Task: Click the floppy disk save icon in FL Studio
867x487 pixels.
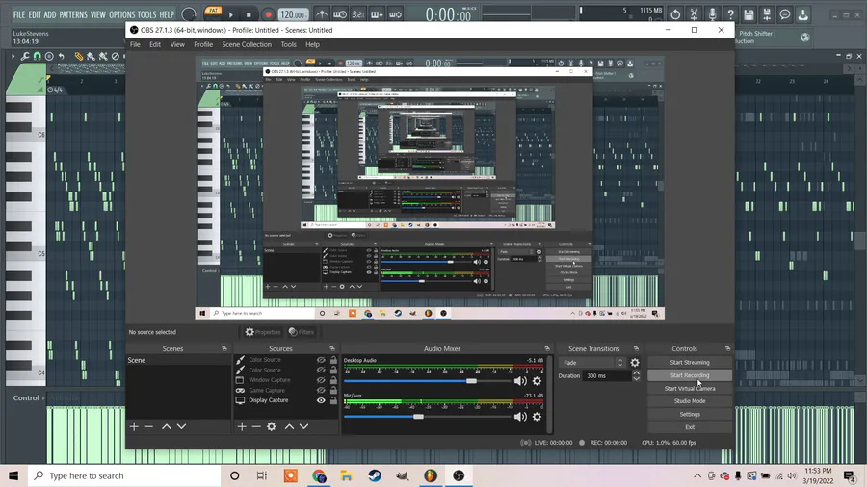Action: click(749, 14)
